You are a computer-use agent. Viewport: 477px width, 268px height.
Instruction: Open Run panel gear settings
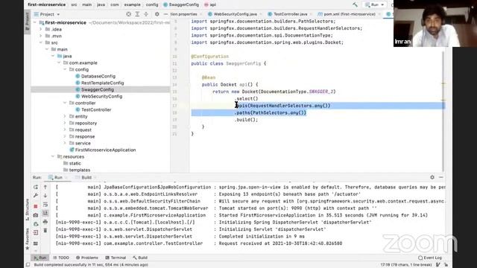point(432,177)
